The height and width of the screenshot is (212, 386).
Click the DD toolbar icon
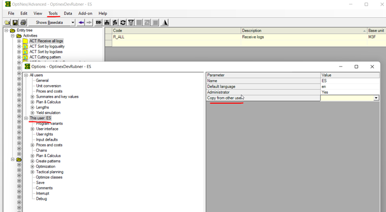(99, 23)
